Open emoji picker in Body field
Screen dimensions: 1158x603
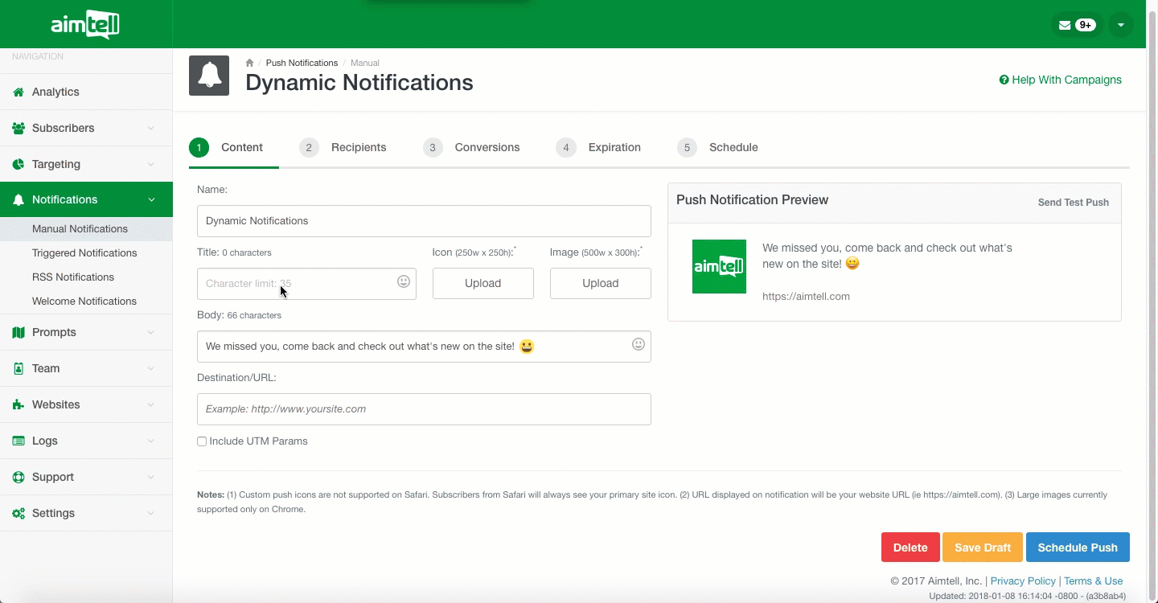pos(639,344)
